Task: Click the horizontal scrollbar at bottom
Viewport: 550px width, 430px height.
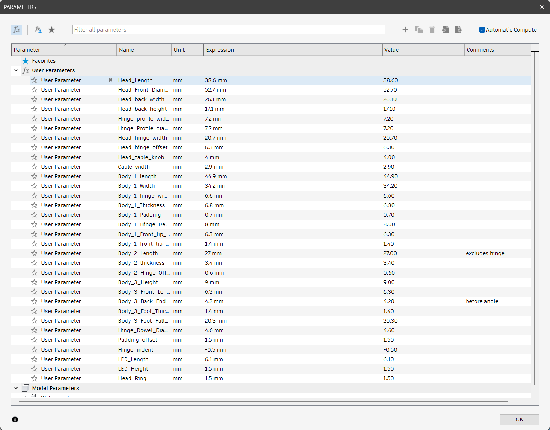Action: pos(263,401)
